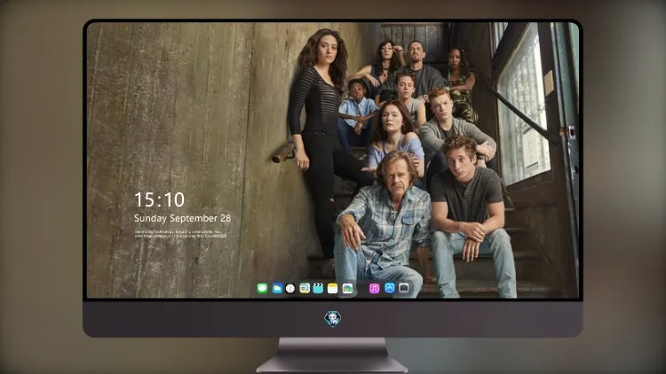Click the 15:10 clock widget

click(x=159, y=199)
